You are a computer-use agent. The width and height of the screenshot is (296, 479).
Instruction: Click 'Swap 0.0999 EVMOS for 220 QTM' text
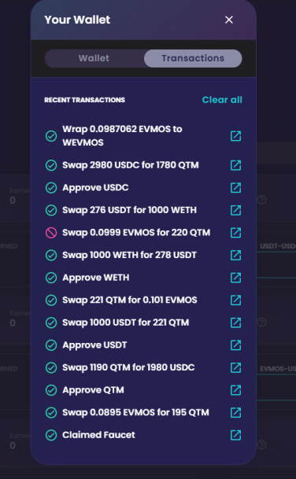(x=136, y=233)
